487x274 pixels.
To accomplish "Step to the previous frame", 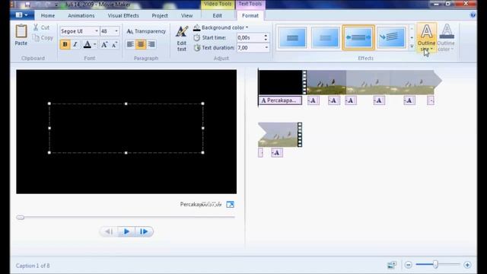I will coord(109,231).
